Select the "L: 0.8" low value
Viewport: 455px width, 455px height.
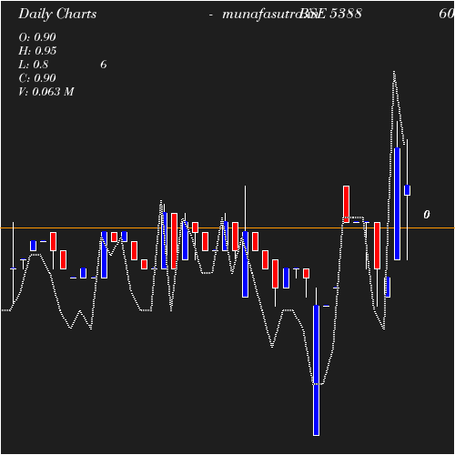[x=34, y=65]
